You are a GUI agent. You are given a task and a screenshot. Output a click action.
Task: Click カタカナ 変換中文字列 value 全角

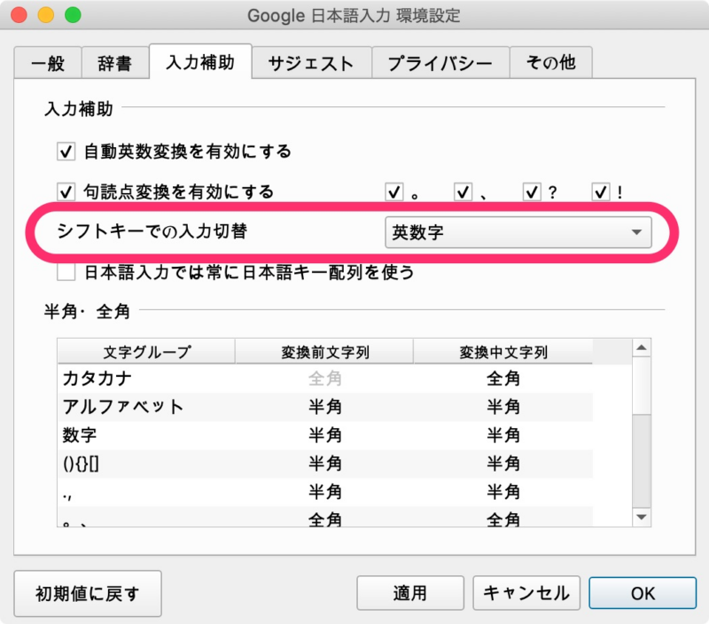(503, 378)
